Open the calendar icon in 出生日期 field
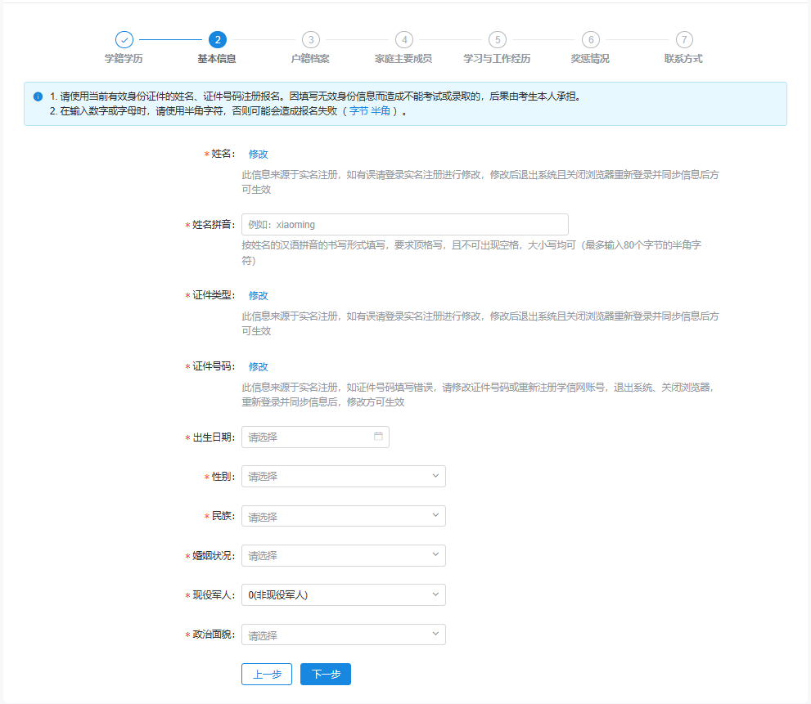This screenshot has width=811, height=704. (379, 437)
